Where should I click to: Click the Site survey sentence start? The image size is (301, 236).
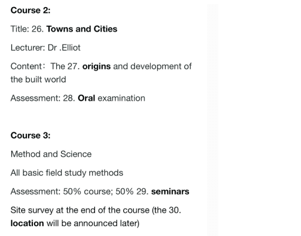click(32, 210)
